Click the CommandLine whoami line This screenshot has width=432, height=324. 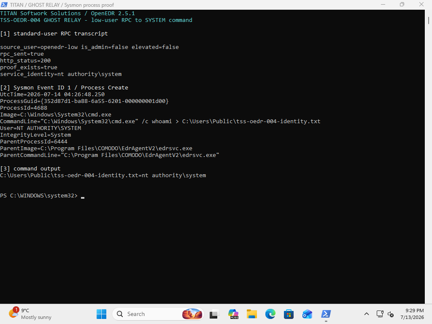160,121
